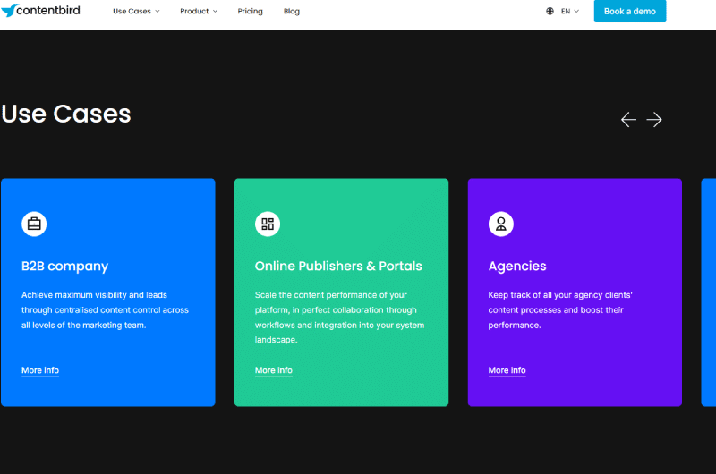Click the partially visible fourth card
The height and width of the screenshot is (474, 716).
[709, 292]
